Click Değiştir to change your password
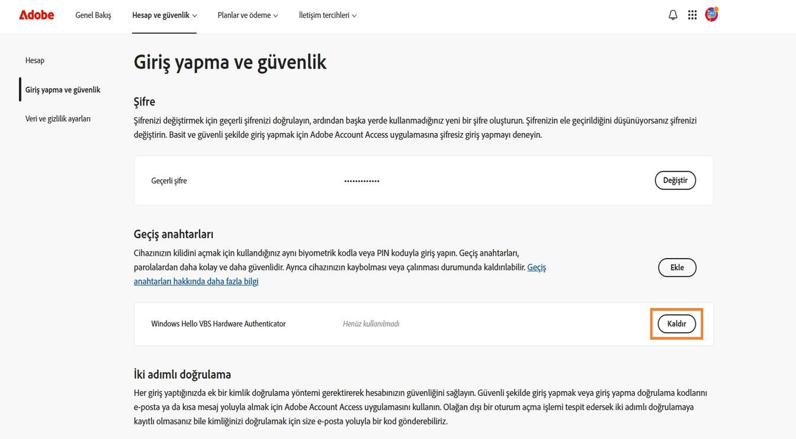This screenshot has width=796, height=439. (675, 179)
